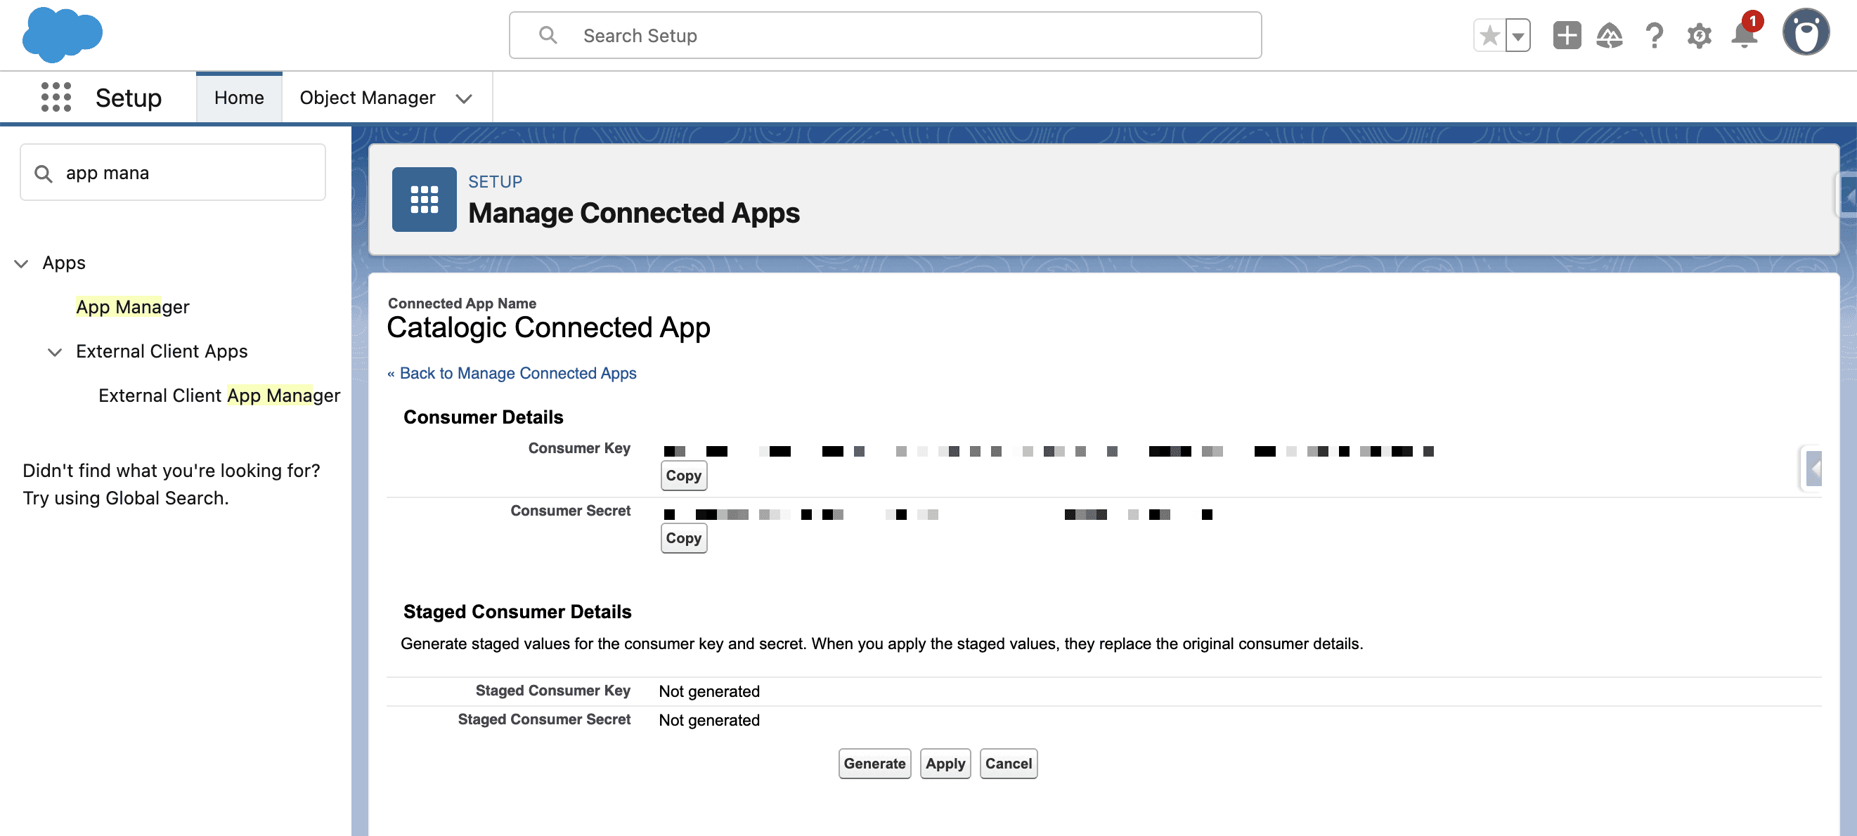
Task: Open Global Actions plus icon
Action: pyautogui.click(x=1567, y=35)
